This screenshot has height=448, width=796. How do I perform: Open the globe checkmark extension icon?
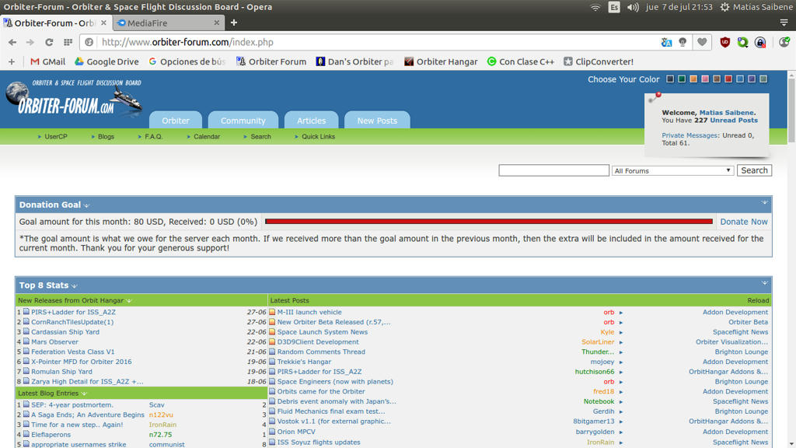point(784,42)
